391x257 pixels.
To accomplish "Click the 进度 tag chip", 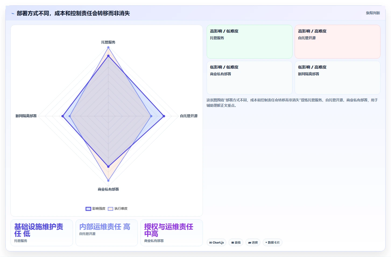I will [253, 242].
